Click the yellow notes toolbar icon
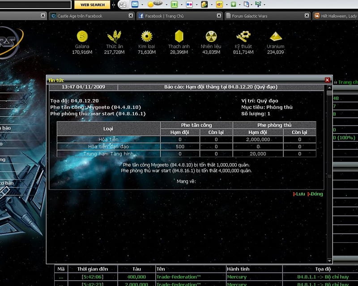This screenshot has width=358, height=286. (205, 4)
